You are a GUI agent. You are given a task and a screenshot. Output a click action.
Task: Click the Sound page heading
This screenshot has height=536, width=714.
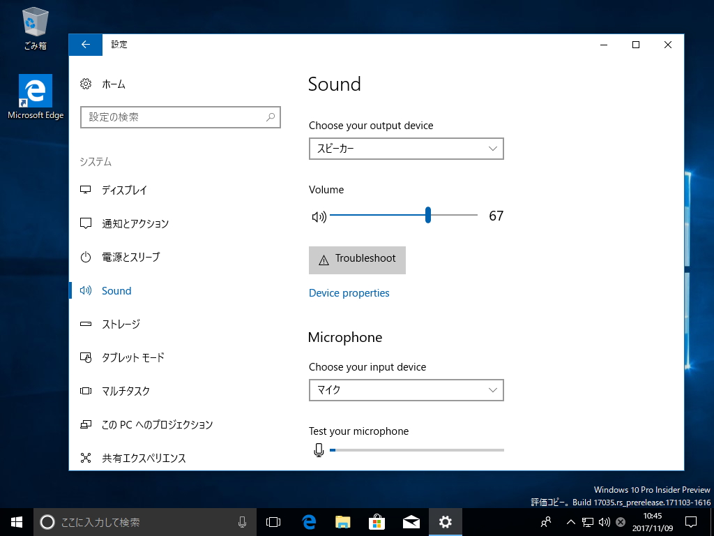pyautogui.click(x=334, y=84)
